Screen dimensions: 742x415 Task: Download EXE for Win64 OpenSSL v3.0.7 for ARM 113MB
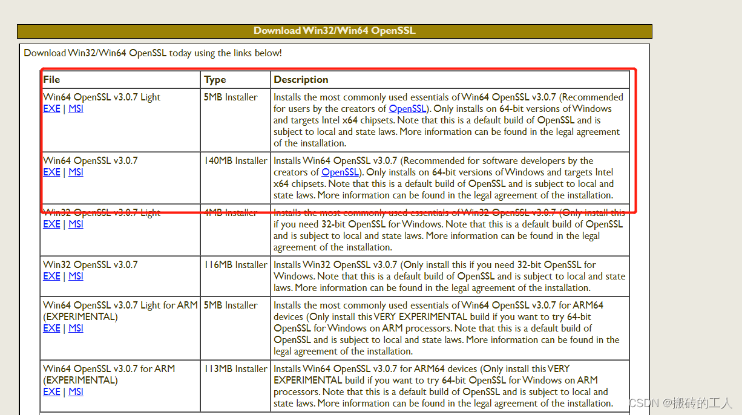[x=51, y=392]
